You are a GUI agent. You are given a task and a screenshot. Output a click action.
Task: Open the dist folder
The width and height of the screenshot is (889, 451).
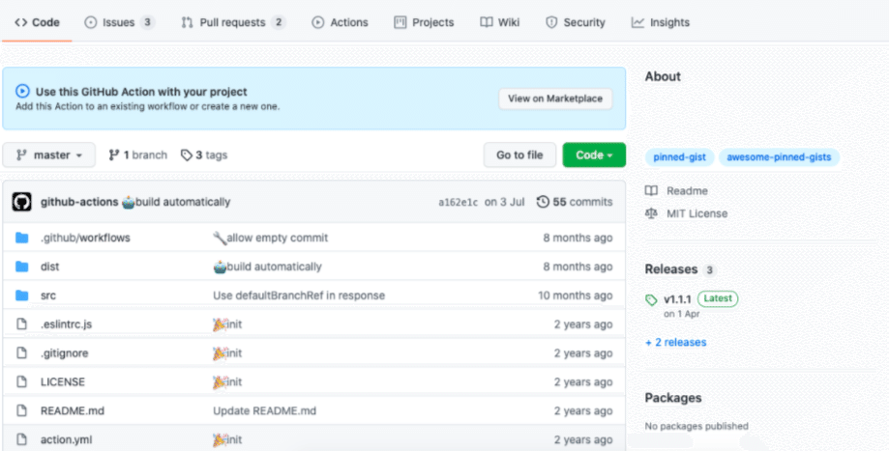click(x=50, y=267)
